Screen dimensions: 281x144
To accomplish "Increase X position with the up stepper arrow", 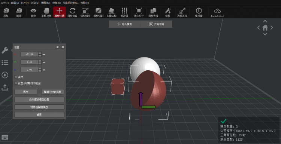I will 40,53.
